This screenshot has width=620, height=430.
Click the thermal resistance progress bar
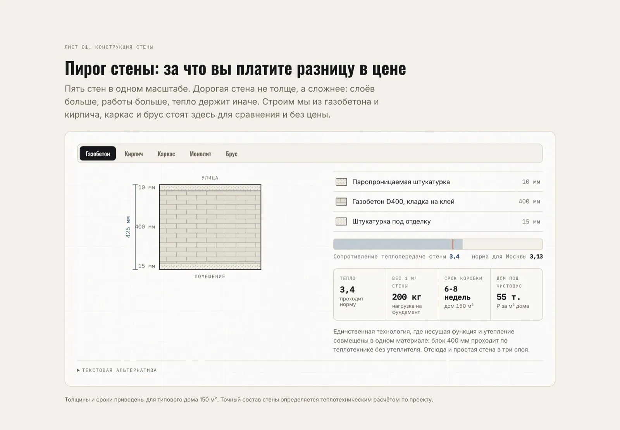click(x=438, y=244)
